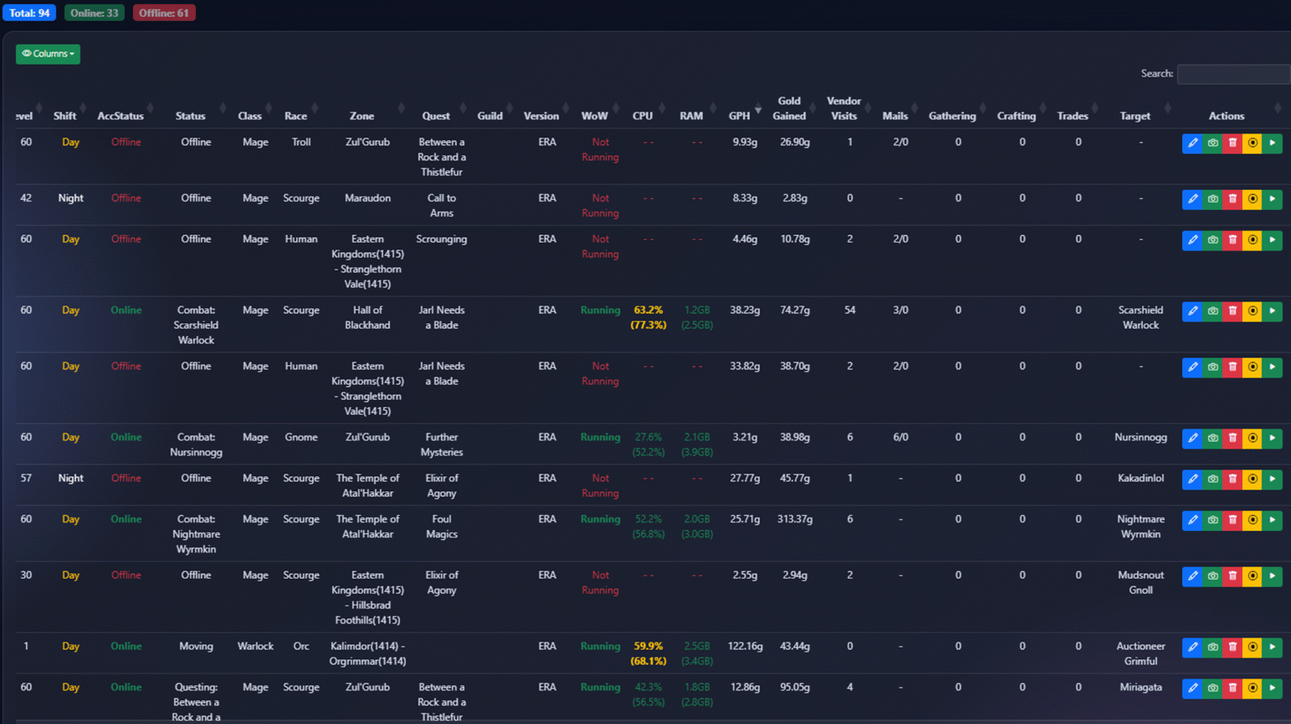The image size is (1291, 724).
Task: Sort by the Gold Gained column header
Action: 789,108
